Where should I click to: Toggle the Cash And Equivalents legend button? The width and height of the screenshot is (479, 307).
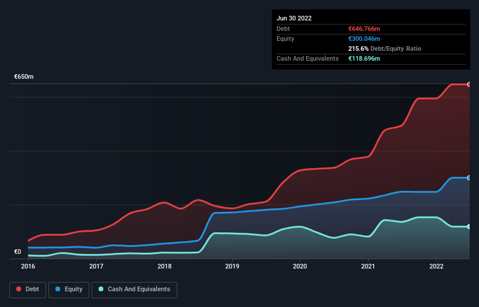coord(134,289)
